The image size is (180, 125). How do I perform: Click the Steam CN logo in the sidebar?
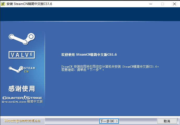[22, 69]
